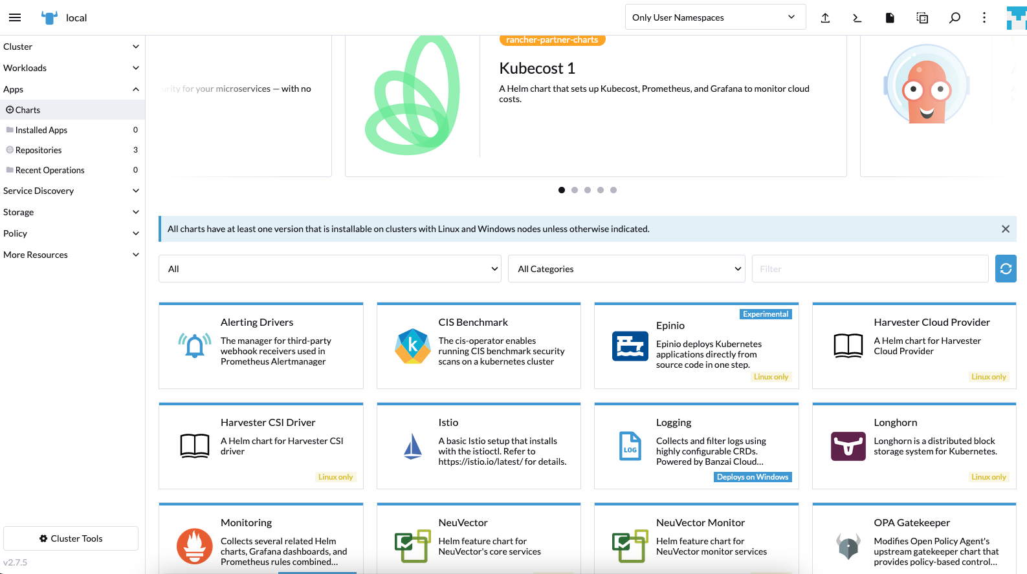Download the KubeConfig file icon
The width and height of the screenshot is (1027, 574).
(x=890, y=17)
